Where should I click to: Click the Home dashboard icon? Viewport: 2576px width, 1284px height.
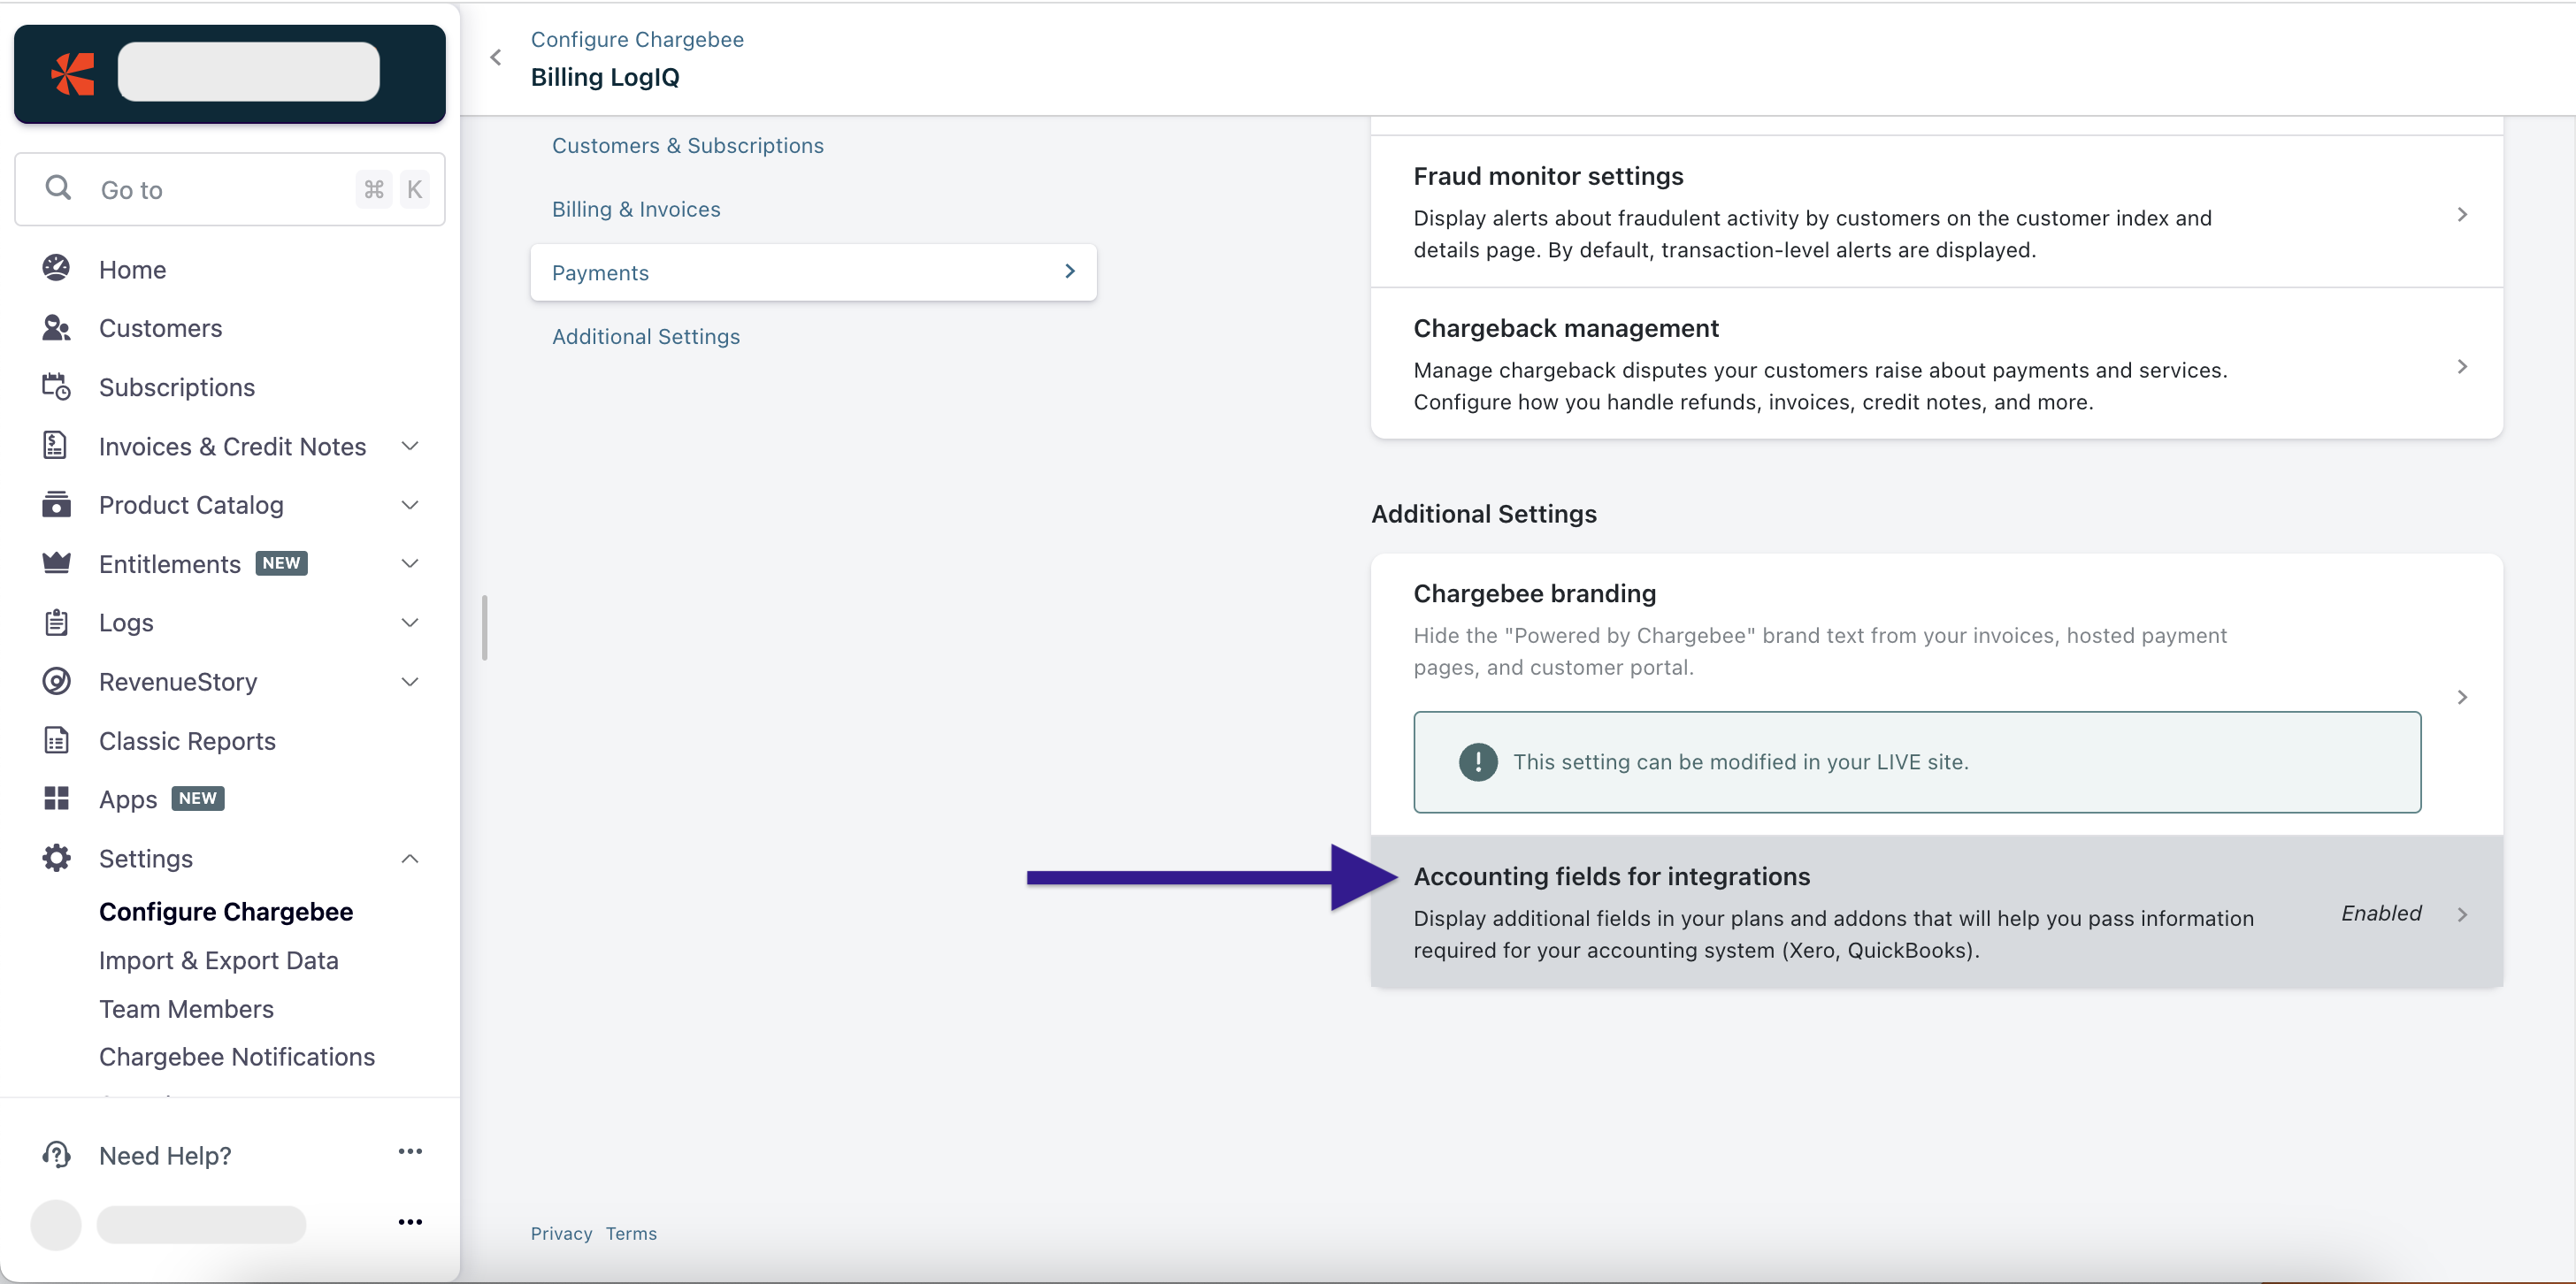tap(56, 268)
